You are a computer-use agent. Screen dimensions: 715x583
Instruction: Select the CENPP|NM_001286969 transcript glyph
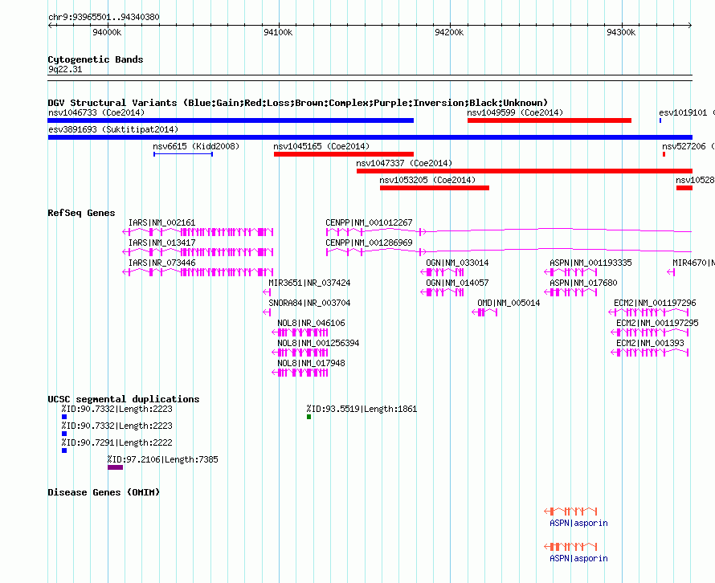click(x=509, y=252)
